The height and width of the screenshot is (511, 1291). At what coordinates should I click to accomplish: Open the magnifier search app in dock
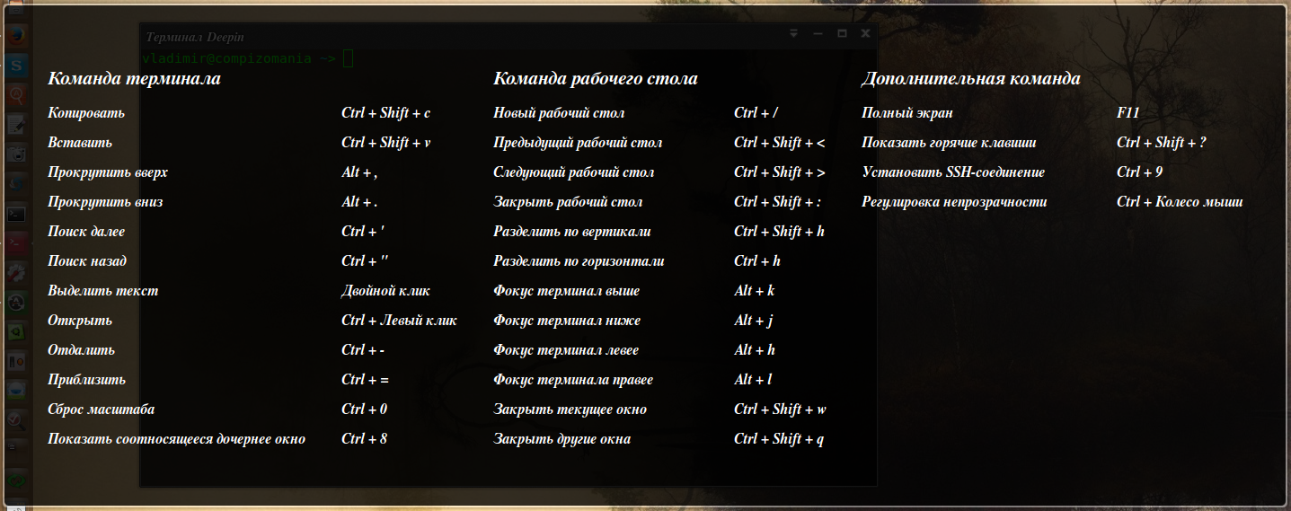tap(16, 95)
